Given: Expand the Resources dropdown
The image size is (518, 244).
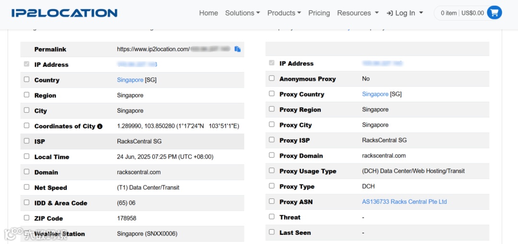Looking at the screenshot, I should coord(357,13).
